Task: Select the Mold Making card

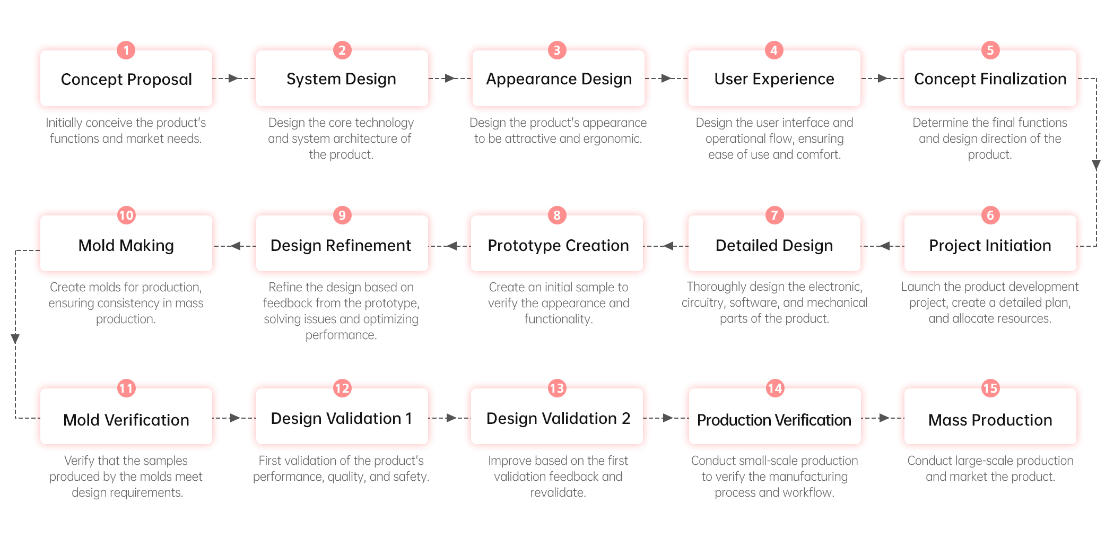Action: (x=126, y=244)
